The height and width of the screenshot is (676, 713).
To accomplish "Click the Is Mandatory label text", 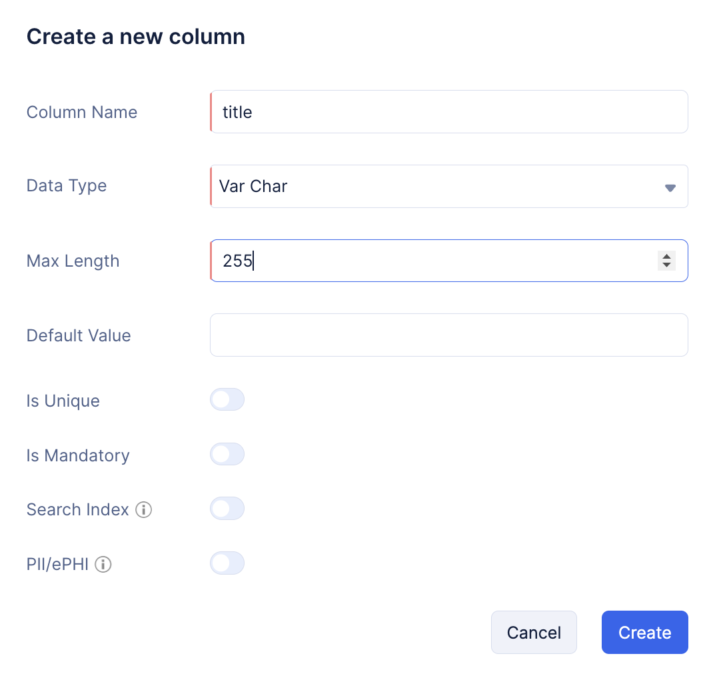I will [78, 455].
